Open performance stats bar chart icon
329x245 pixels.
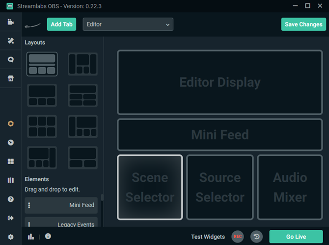pos(31,237)
